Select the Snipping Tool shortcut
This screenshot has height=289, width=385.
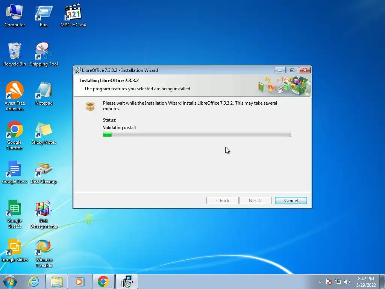click(x=44, y=55)
